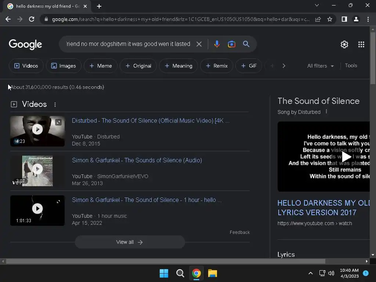Share this page via address bar icon
The height and width of the screenshot is (282, 376).
318,19
